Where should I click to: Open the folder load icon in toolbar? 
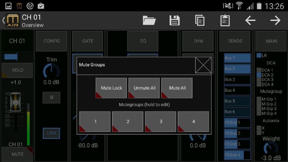point(149,20)
